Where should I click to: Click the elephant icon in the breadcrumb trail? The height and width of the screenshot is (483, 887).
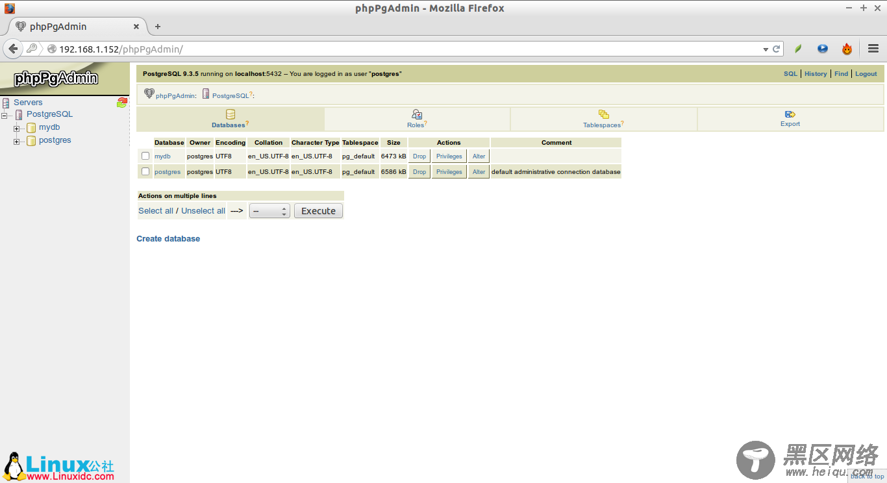click(x=149, y=94)
